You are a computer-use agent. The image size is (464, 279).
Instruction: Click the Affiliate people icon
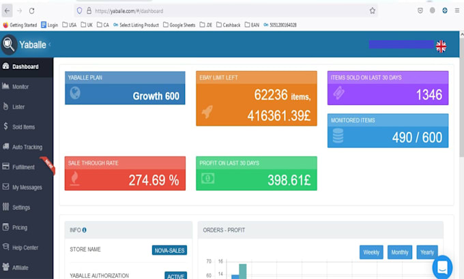coord(5,267)
